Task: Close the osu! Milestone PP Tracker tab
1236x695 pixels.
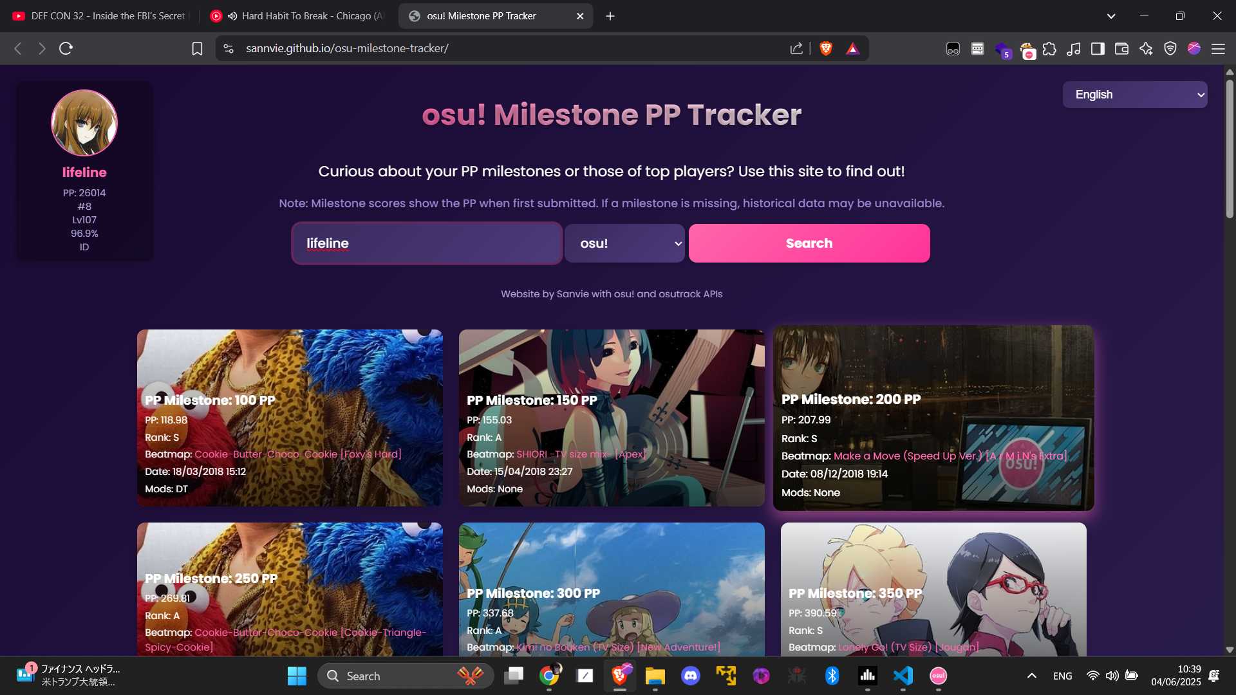Action: [580, 16]
